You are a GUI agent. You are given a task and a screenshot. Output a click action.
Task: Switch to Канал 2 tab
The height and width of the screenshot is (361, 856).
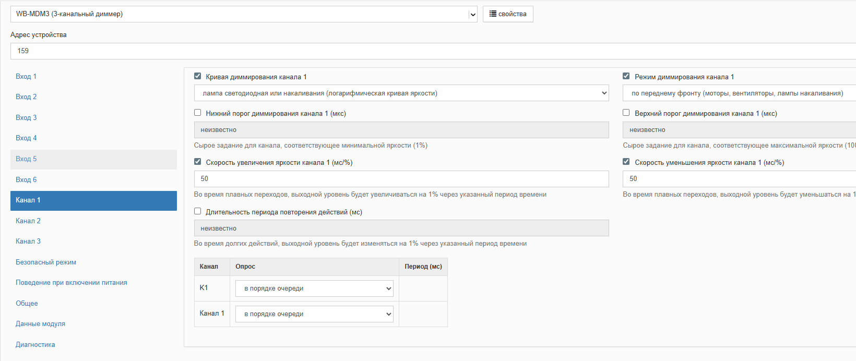click(28, 221)
